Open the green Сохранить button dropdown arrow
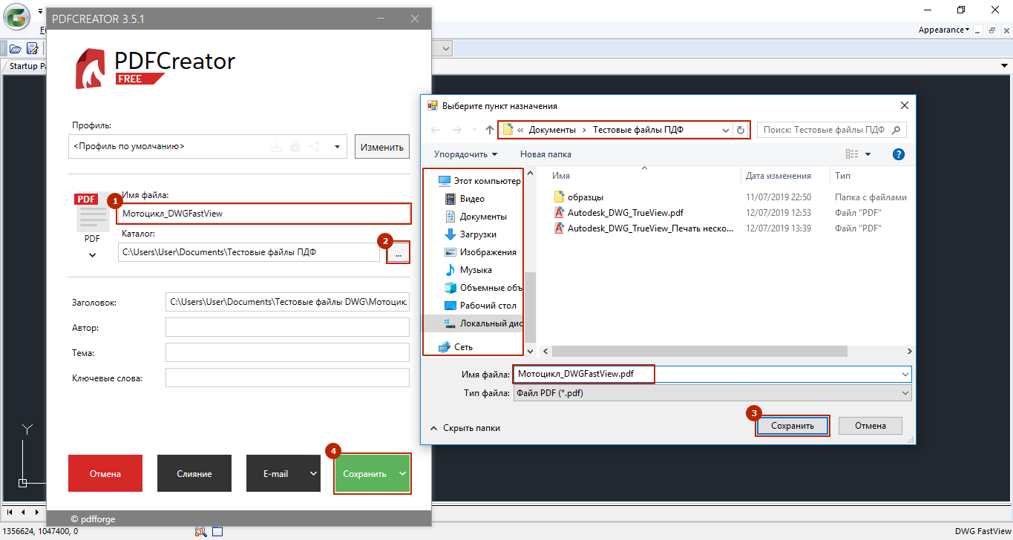 [x=402, y=473]
